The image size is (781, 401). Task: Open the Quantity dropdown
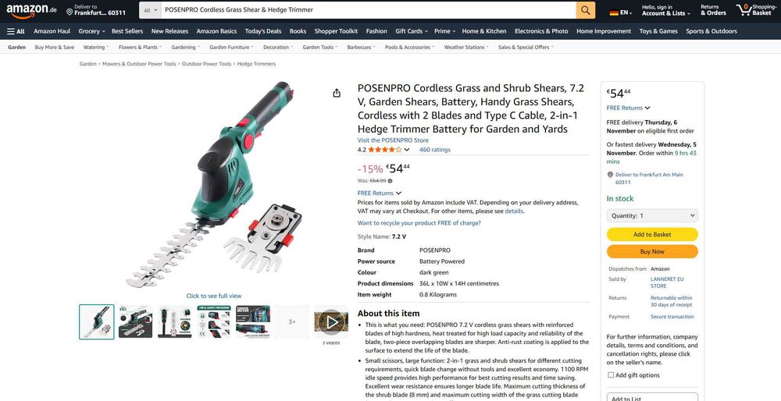click(652, 215)
